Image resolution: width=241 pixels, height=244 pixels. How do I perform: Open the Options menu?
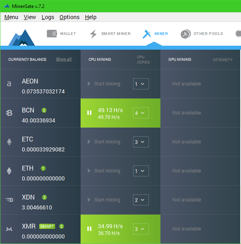[x=69, y=17]
